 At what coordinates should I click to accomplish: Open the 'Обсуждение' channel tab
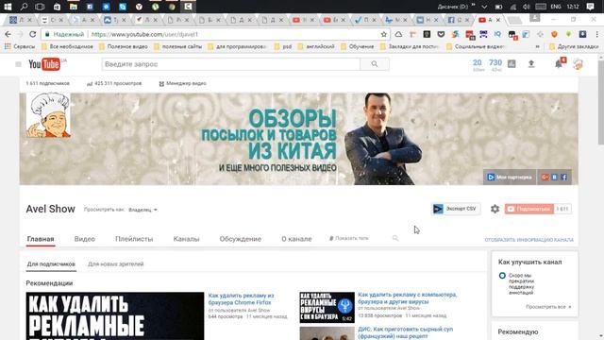[x=241, y=239]
